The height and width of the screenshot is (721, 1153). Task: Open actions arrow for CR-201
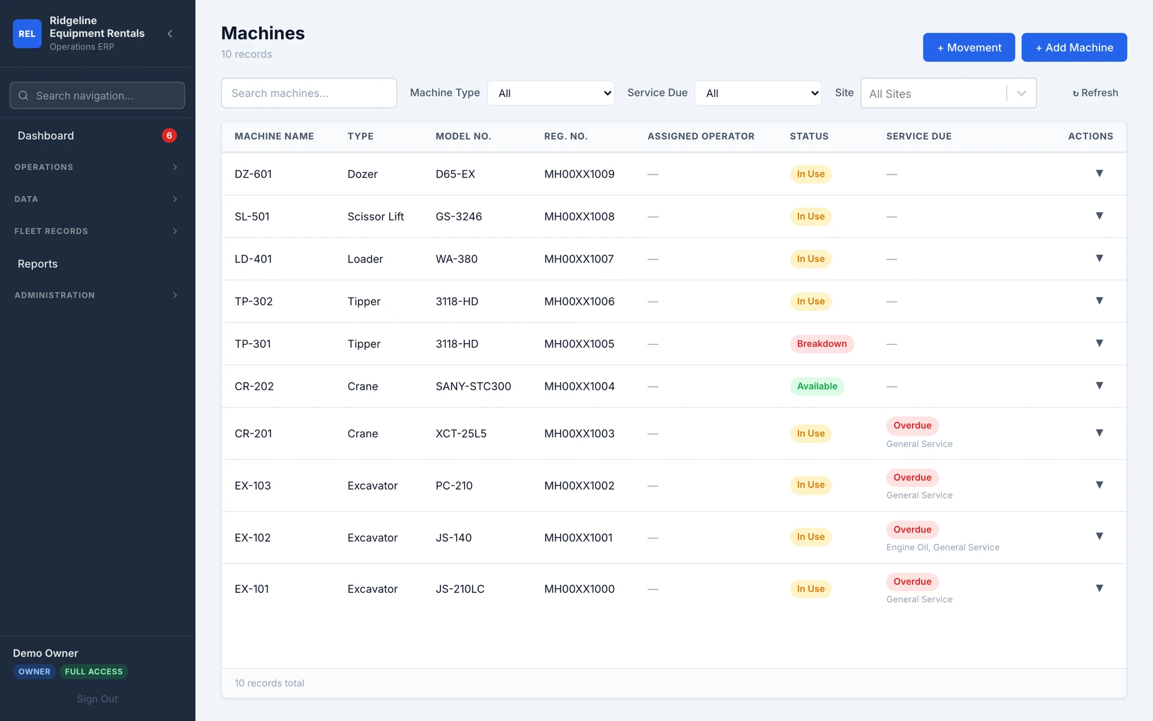point(1099,433)
